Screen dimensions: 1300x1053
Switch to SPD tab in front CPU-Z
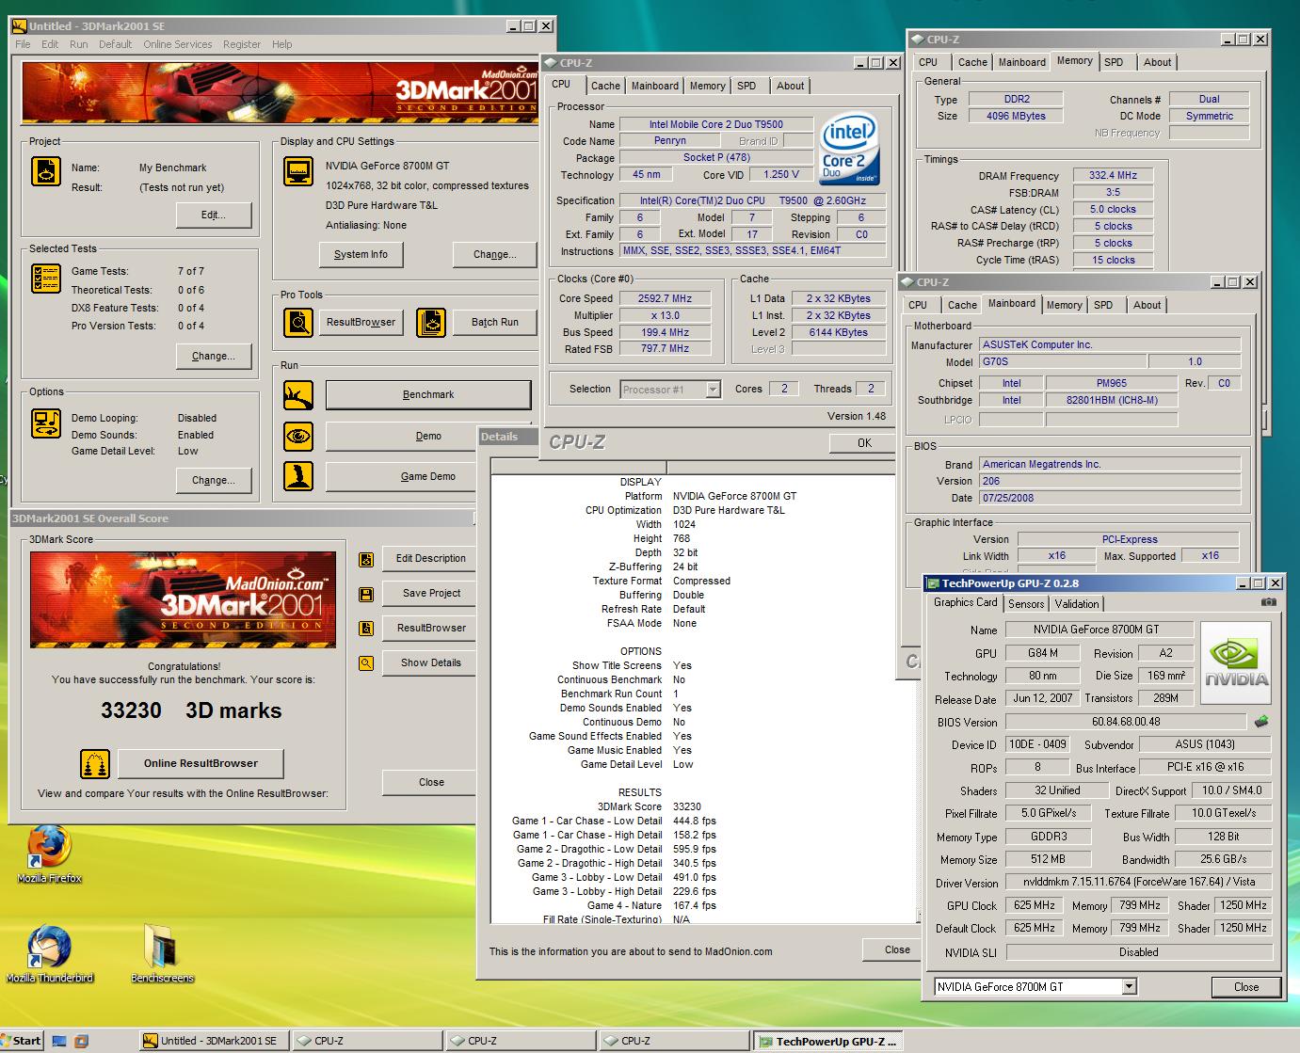(746, 86)
